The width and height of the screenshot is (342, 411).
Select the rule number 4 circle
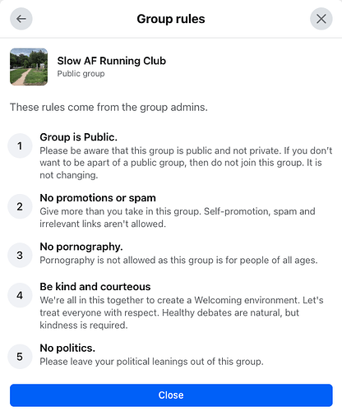point(20,295)
